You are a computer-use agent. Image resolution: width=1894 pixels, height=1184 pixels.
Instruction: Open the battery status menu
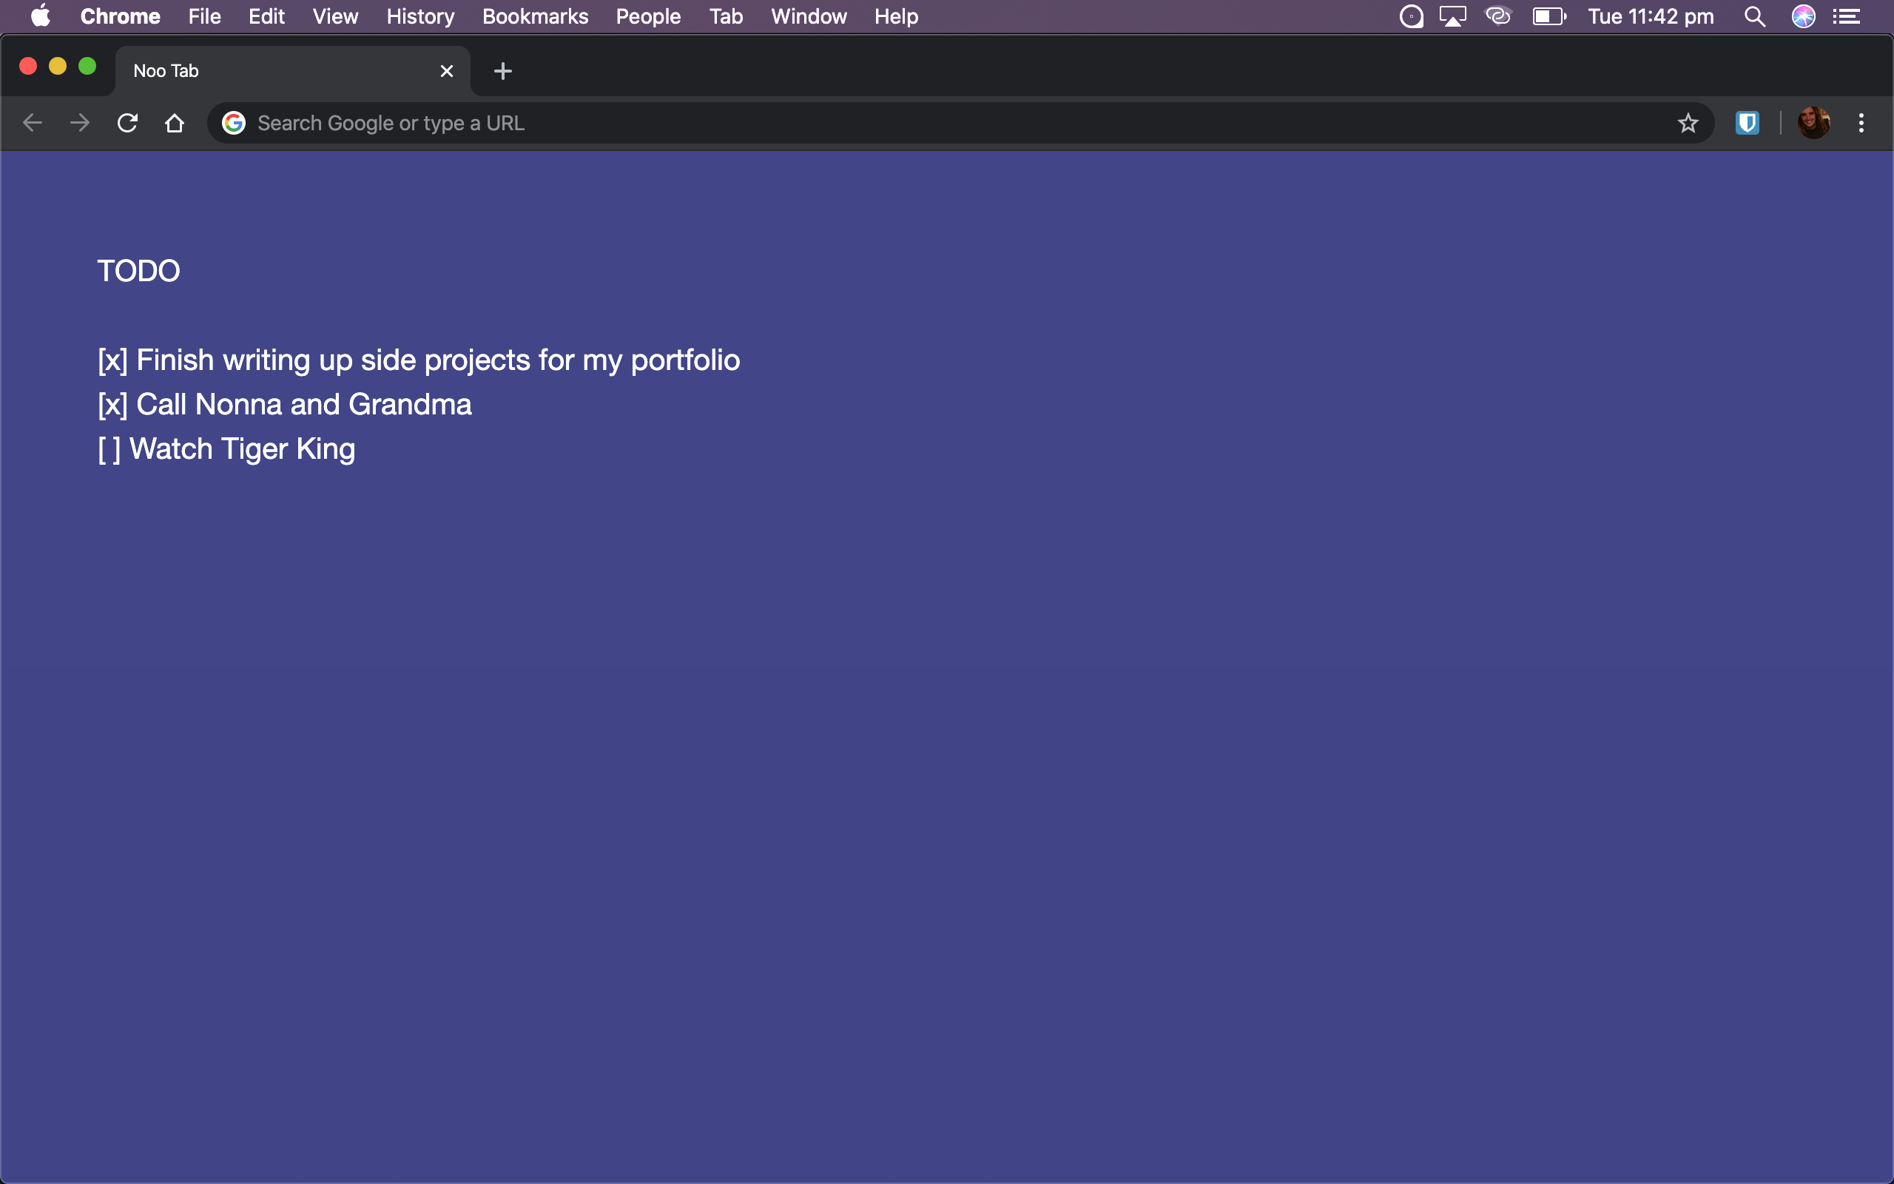(x=1548, y=16)
